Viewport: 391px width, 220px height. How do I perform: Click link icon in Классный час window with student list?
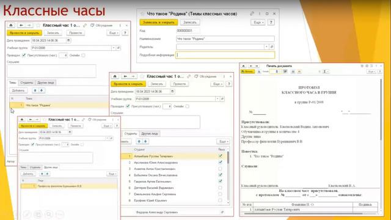tap(189, 76)
